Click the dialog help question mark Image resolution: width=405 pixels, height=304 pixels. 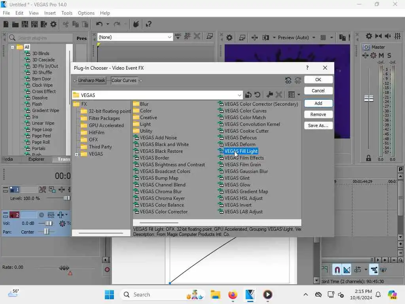click(307, 68)
